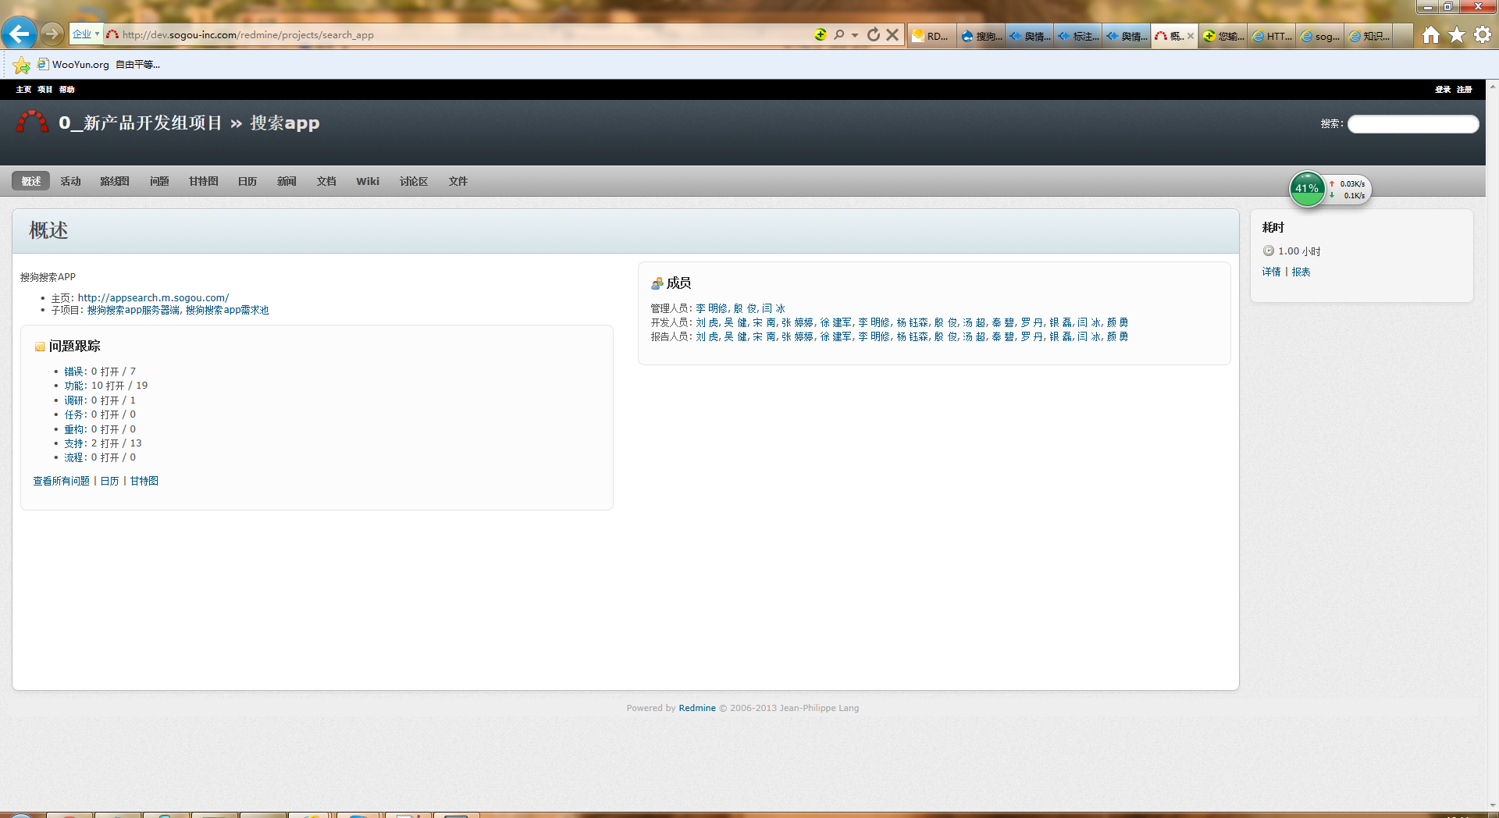
Task: Open 颜 勇 in the 报告人员 row
Action: [1117, 336]
